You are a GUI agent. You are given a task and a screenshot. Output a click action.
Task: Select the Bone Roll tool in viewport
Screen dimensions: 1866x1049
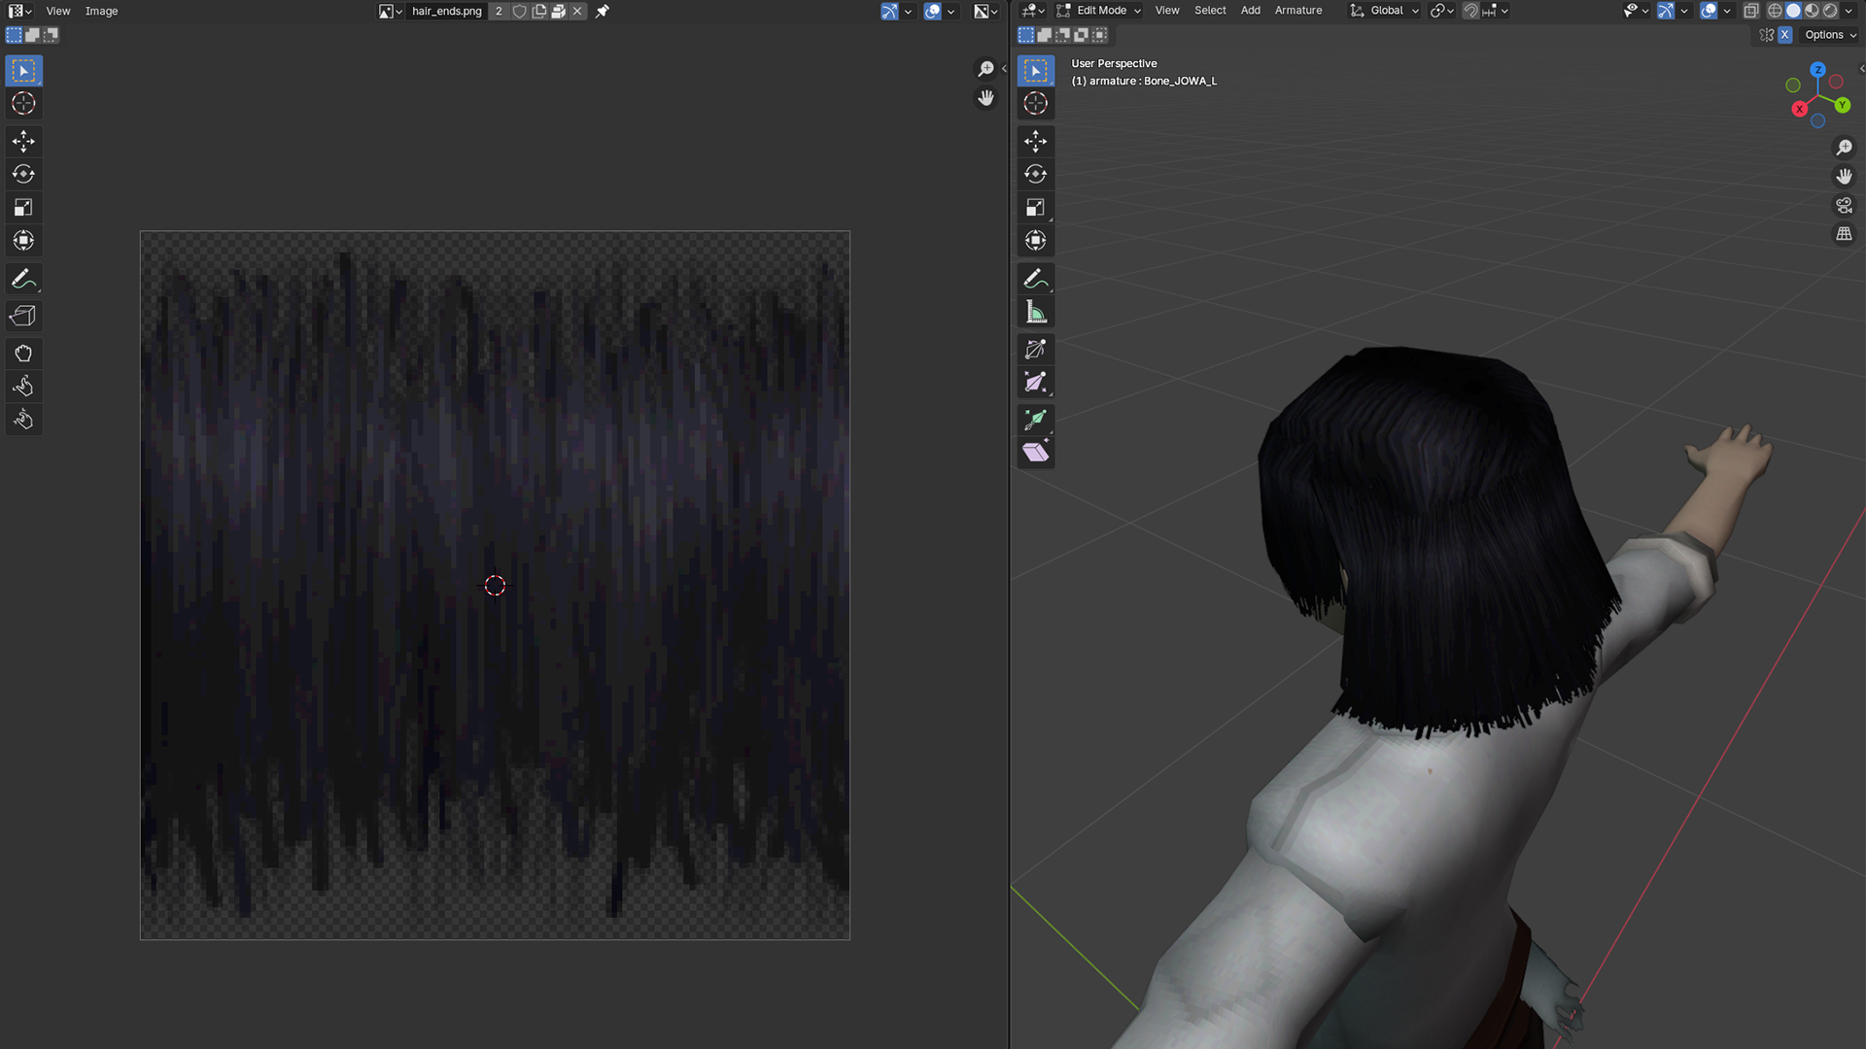[1035, 350]
